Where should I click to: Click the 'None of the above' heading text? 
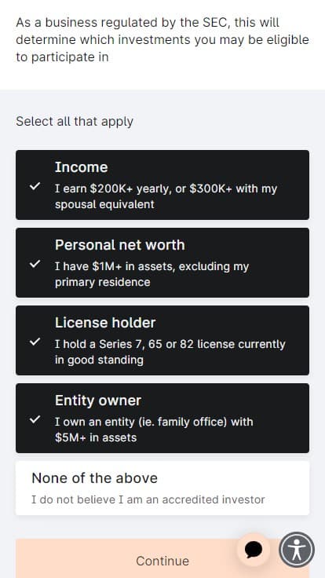[x=95, y=478]
